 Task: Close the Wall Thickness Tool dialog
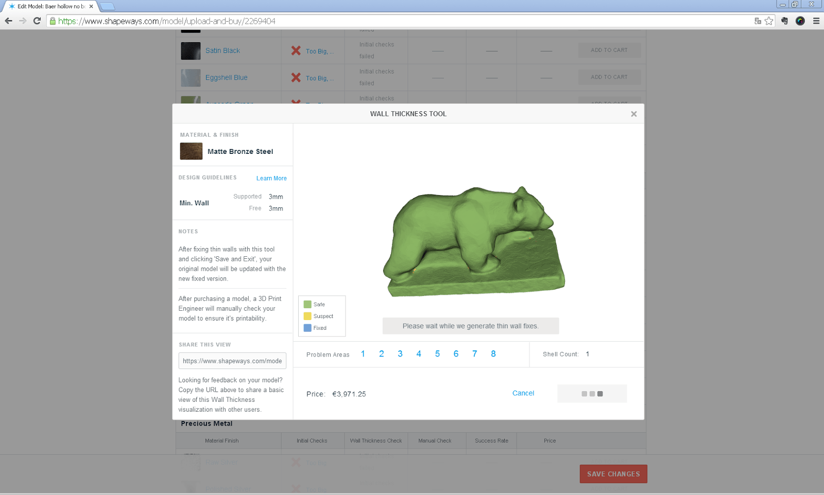click(634, 114)
